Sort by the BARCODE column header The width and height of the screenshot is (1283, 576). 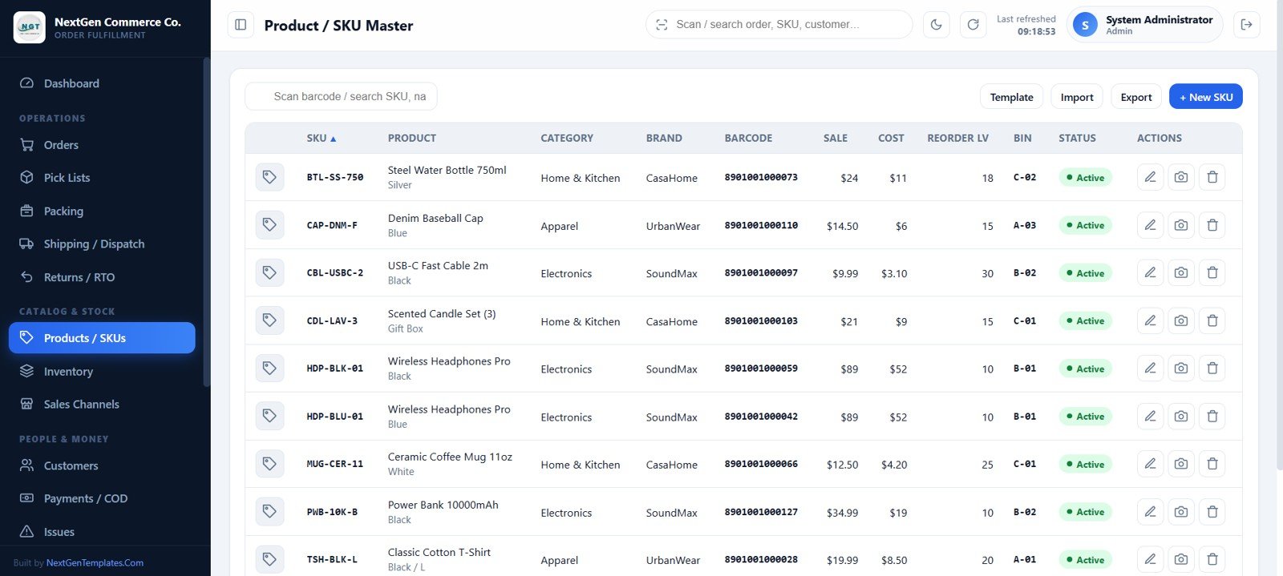tap(748, 138)
